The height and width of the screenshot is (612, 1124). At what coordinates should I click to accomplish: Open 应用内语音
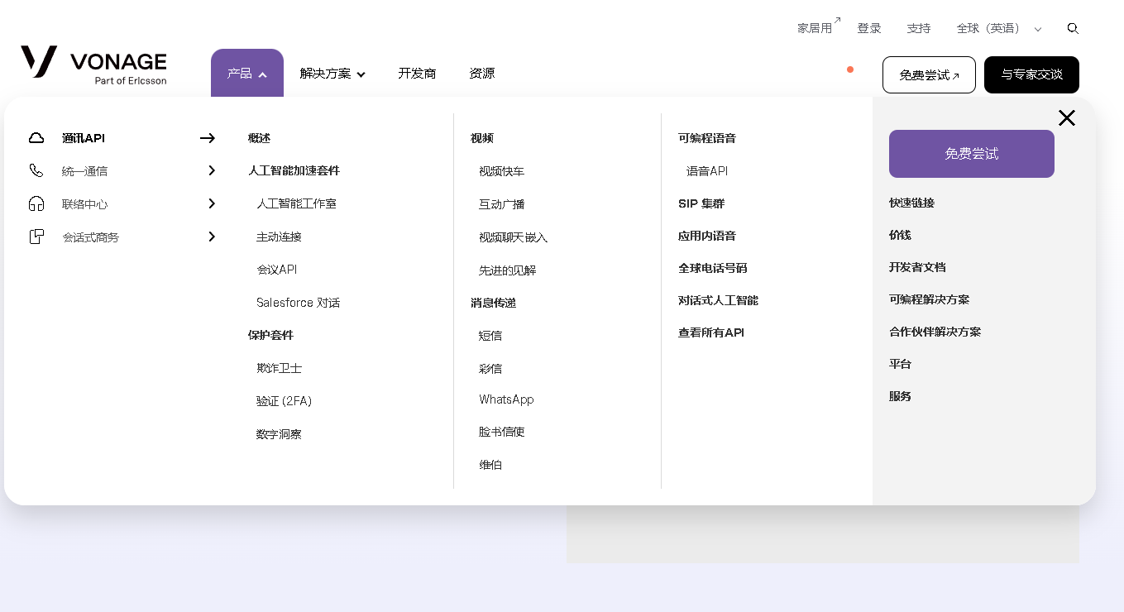pos(707,236)
